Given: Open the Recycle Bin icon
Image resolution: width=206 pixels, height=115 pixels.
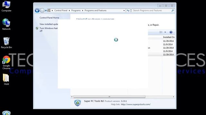Looking at the screenshot, I should coord(6,43).
